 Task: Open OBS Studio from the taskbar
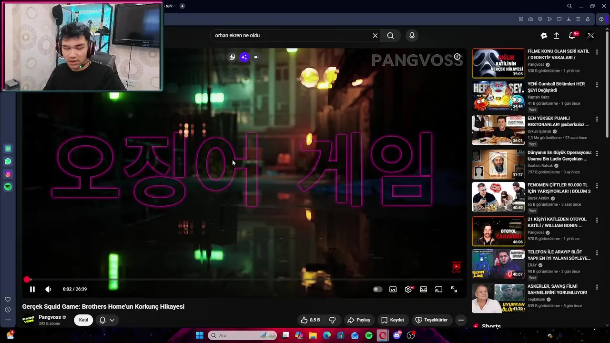[x=411, y=335]
